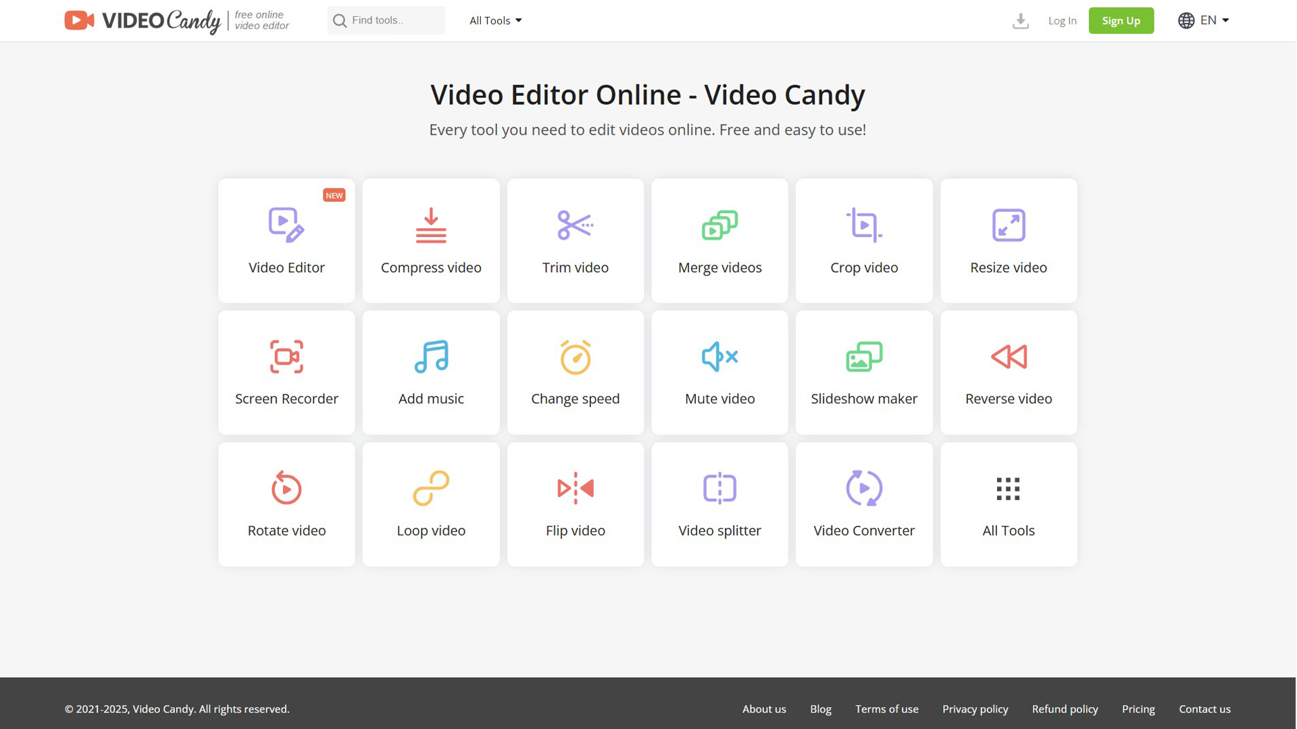Expand the All Tools header dropdown

coord(496,20)
